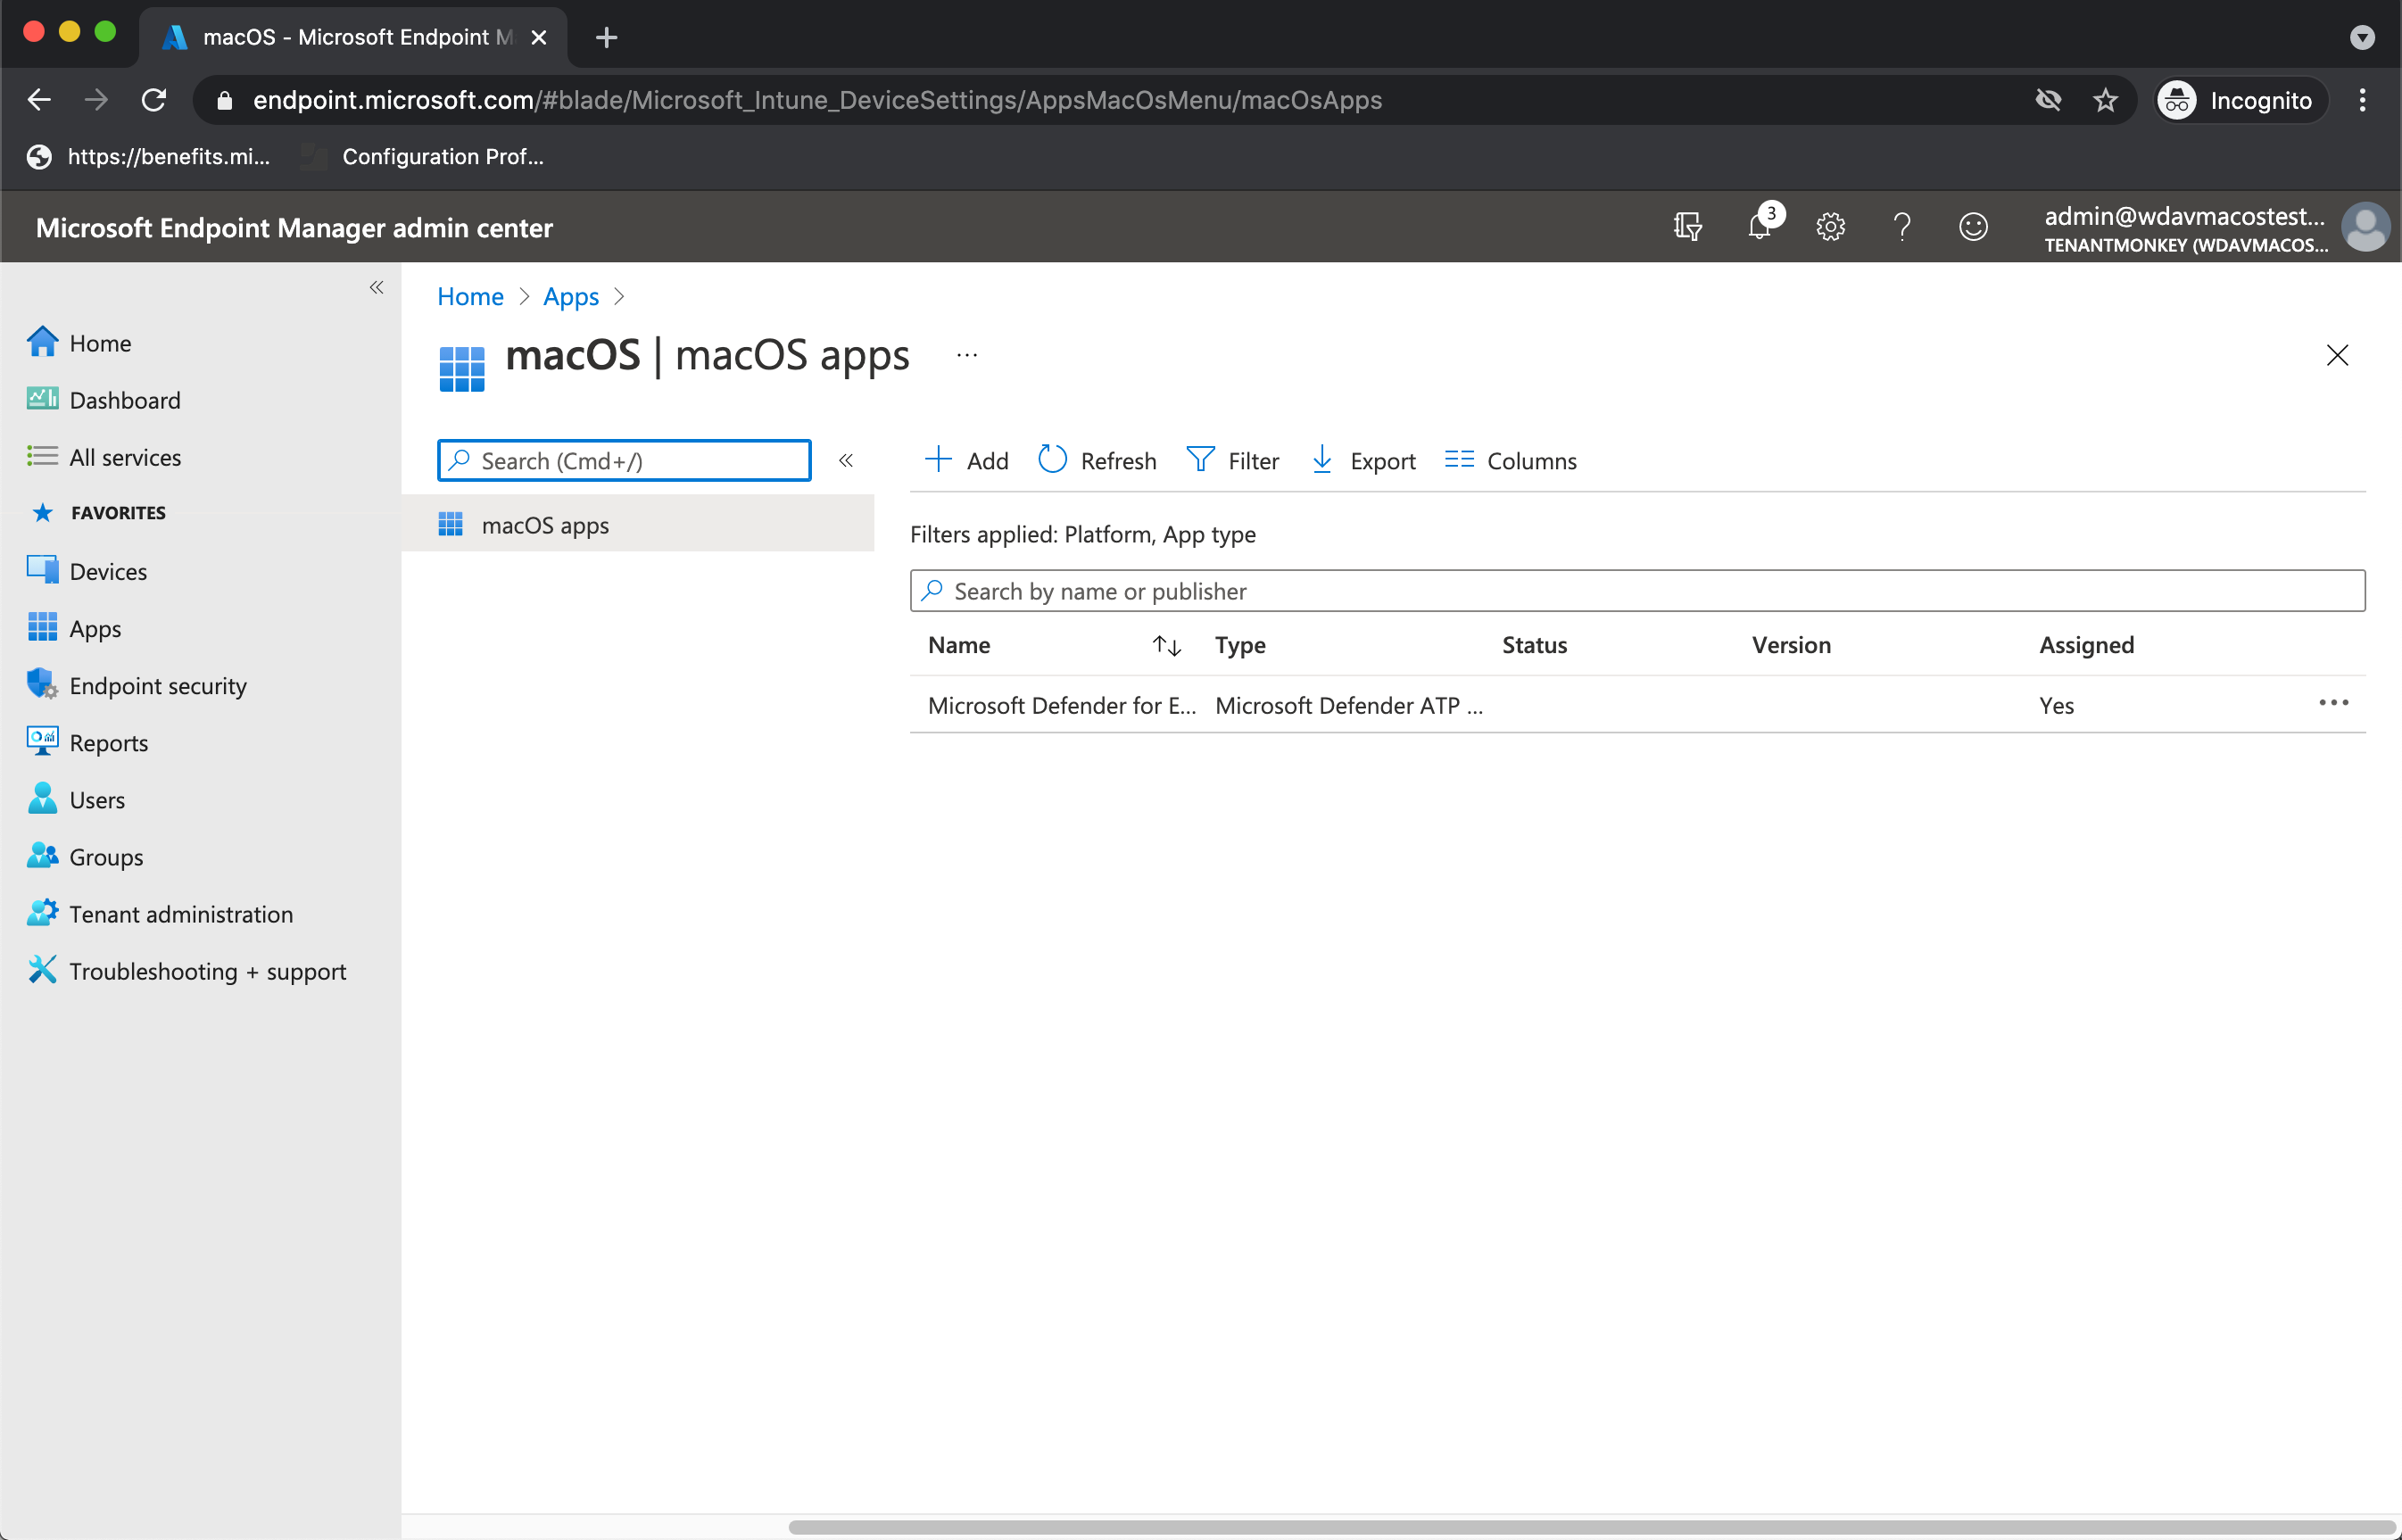The height and width of the screenshot is (1540, 2402).
Task: Open Endpoint security in sidebar
Action: (157, 686)
